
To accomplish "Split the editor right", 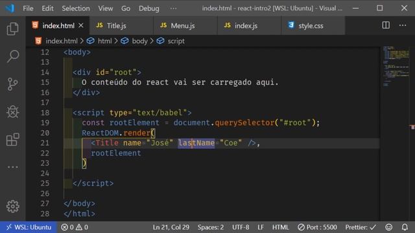I will 386,25.
